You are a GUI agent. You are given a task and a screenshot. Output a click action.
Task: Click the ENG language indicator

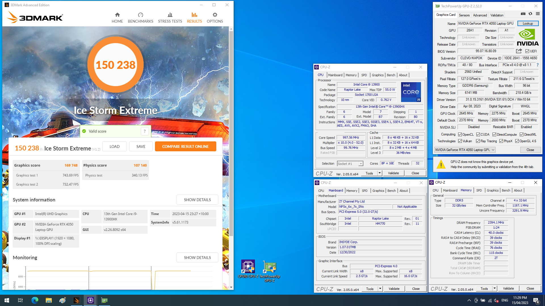tap(505, 300)
